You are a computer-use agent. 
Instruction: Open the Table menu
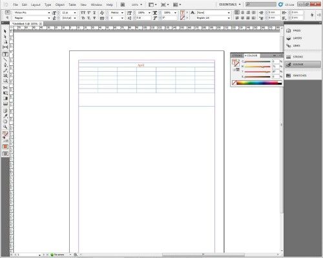pos(72,5)
